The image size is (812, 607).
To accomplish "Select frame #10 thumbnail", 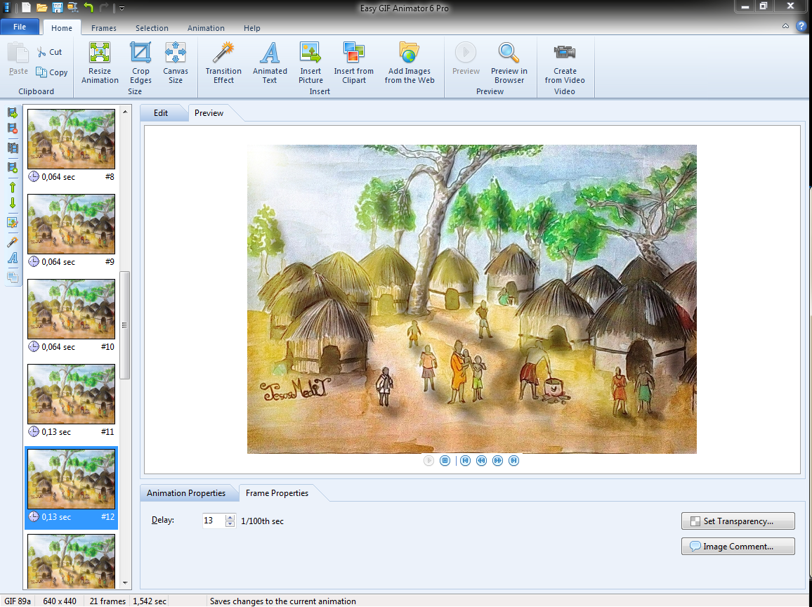I will [x=72, y=309].
